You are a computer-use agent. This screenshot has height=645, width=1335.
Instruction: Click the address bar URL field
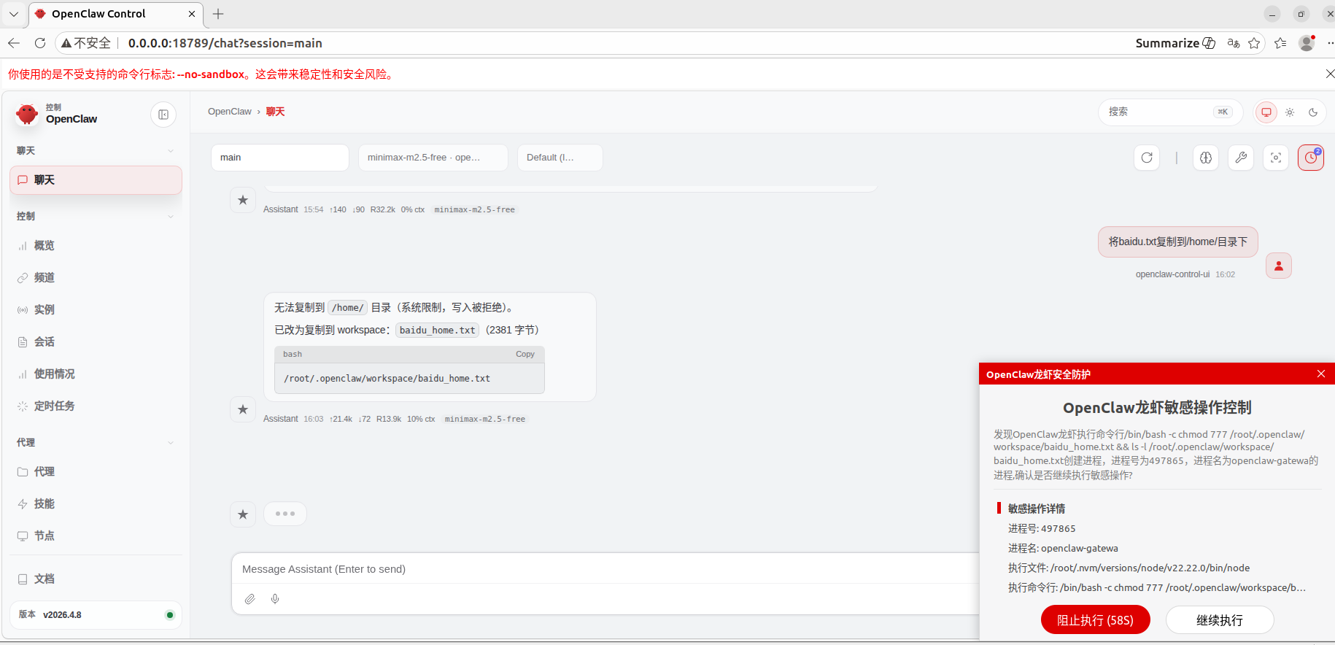tap(225, 43)
